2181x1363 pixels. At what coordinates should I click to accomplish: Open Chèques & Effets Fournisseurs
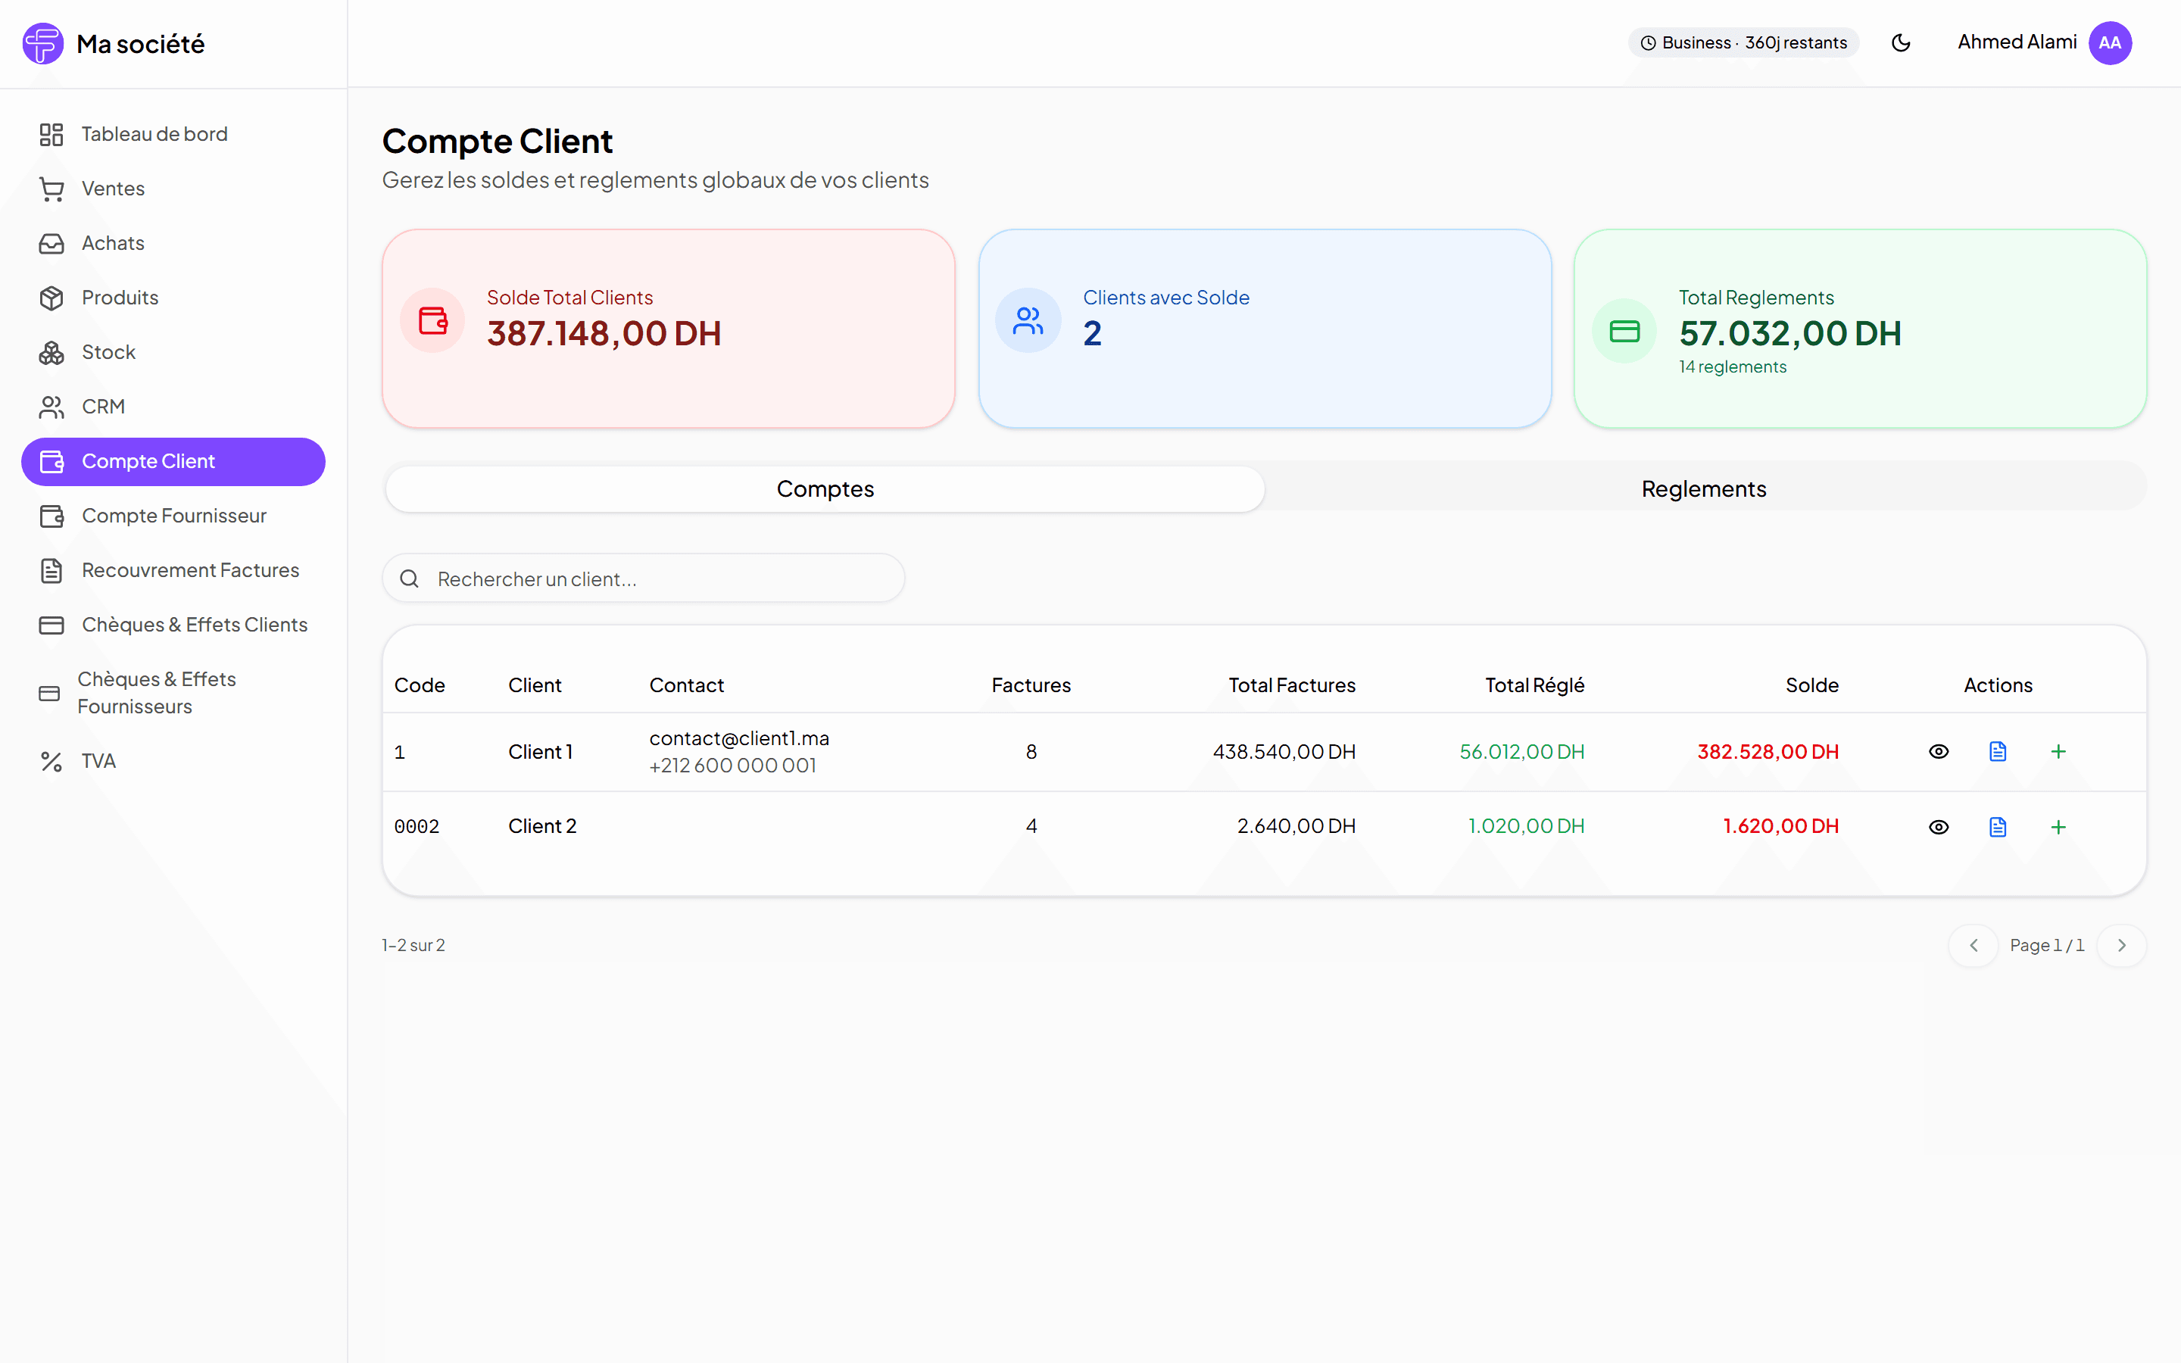173,693
